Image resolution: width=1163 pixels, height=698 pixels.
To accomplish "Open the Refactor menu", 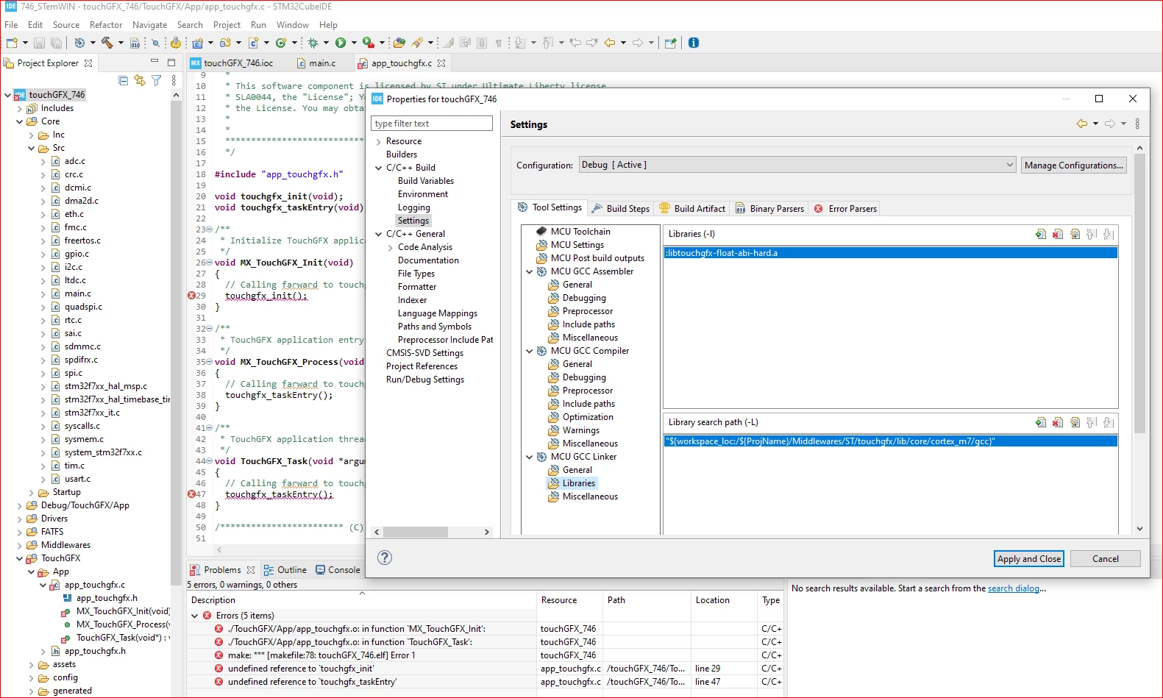I will pyautogui.click(x=106, y=25).
